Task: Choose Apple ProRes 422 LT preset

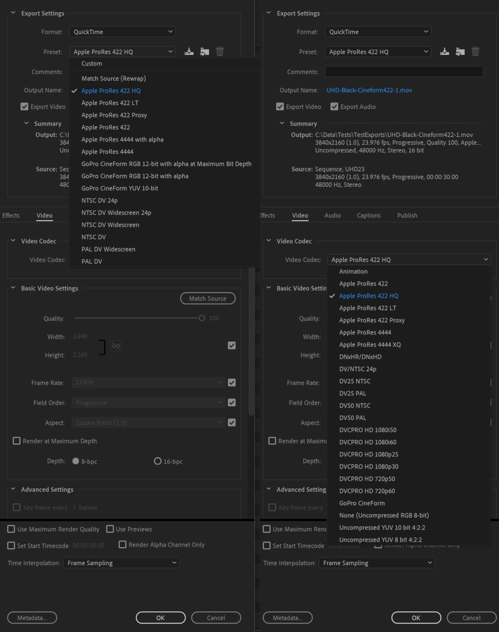Action: click(x=165, y=103)
